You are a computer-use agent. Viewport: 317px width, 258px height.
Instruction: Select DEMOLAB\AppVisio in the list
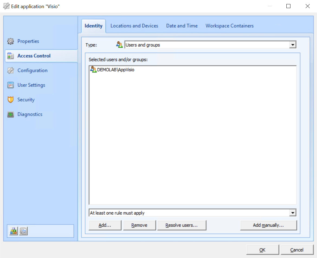coord(116,70)
